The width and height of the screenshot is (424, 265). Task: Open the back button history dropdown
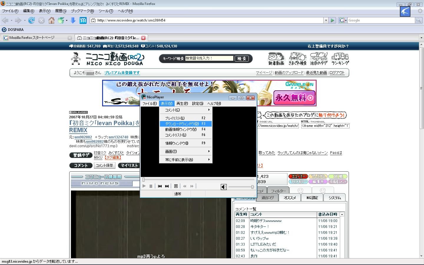11,20
